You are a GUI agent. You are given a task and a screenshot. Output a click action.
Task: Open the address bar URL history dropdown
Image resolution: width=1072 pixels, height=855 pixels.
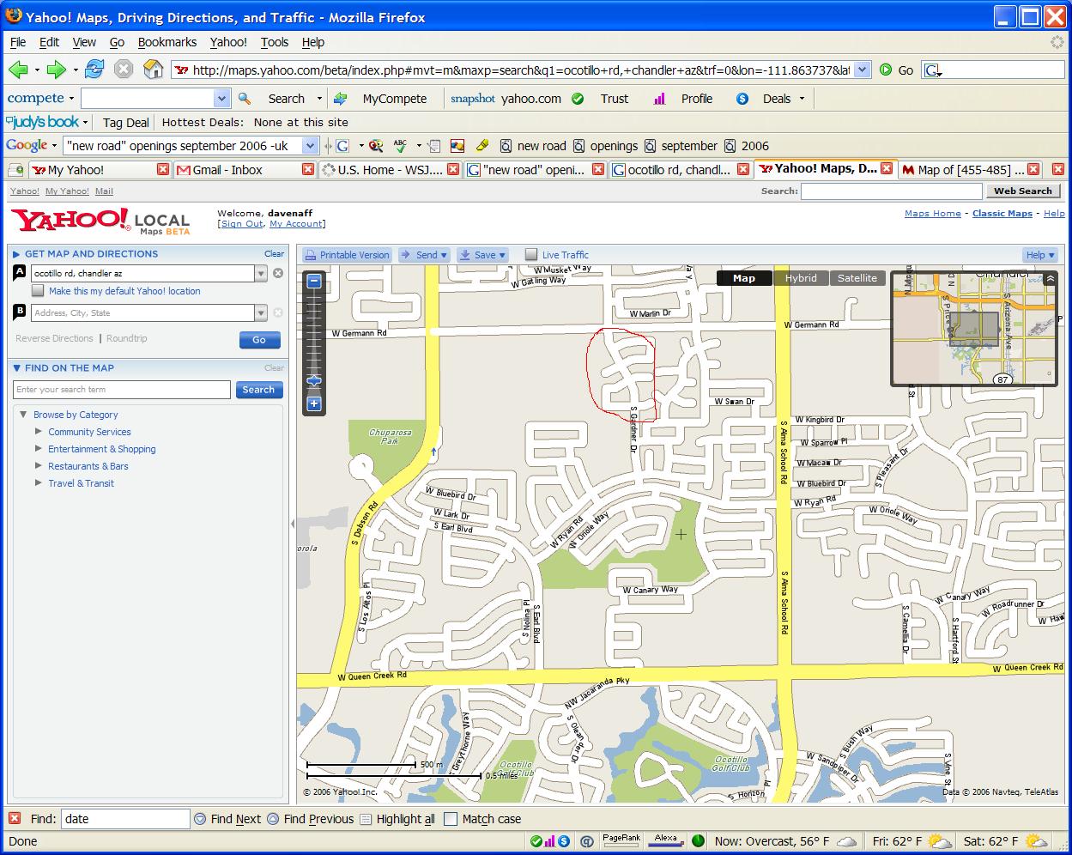(x=863, y=70)
